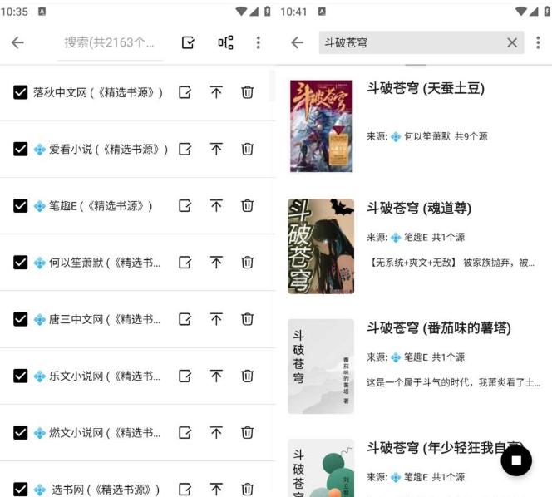Stop search with the floating stop button
The width and height of the screenshot is (552, 497).
click(516, 460)
